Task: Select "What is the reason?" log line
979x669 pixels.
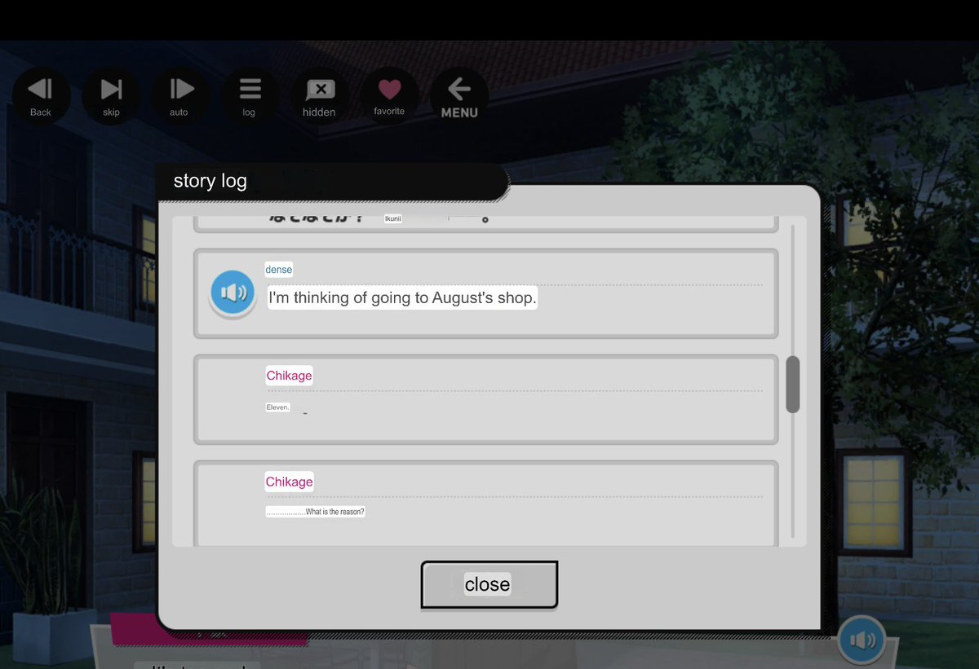Action: (315, 512)
